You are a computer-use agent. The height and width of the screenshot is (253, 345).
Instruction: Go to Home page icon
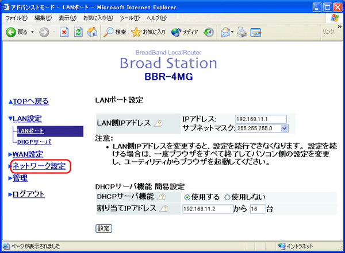[92, 32]
